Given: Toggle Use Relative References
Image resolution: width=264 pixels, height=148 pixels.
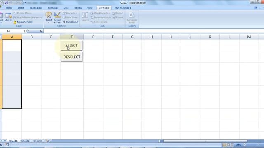Looking at the screenshot, I should click(28, 17).
